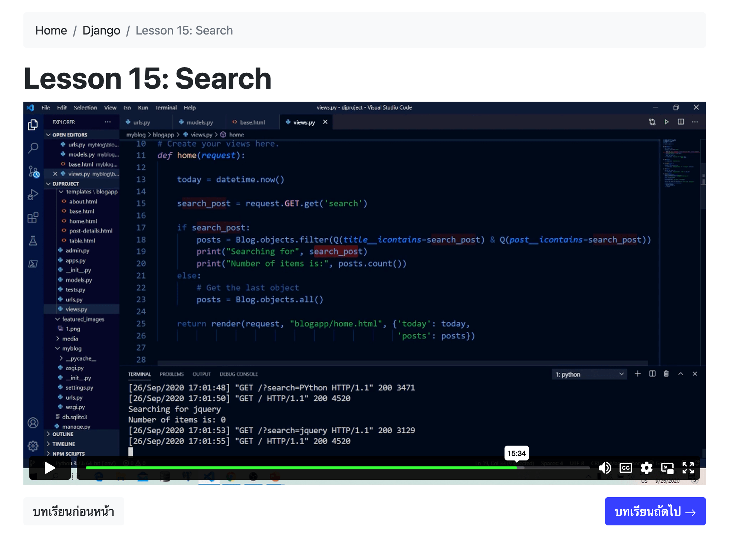Enter fullscreen video mode
736x538 pixels.
tap(688, 468)
